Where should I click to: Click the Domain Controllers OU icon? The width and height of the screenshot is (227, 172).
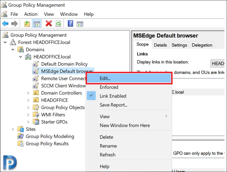pyautogui.click(x=36, y=93)
